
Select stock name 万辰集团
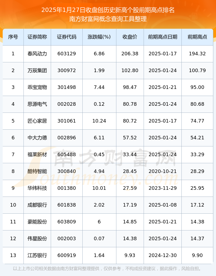click(x=37, y=70)
